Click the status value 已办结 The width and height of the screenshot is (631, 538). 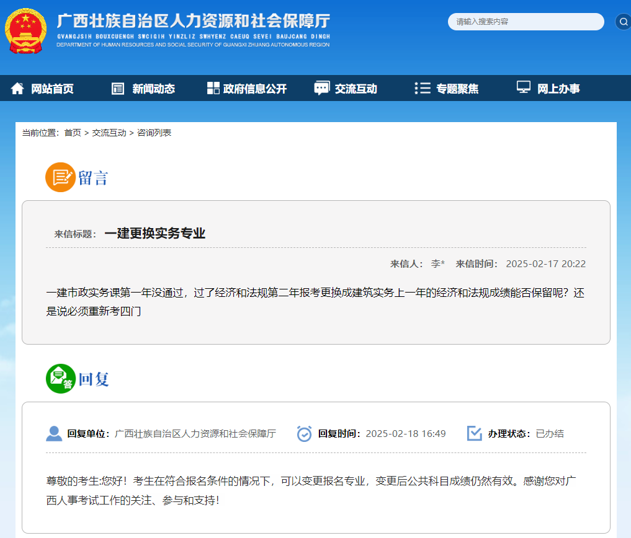[x=550, y=434]
